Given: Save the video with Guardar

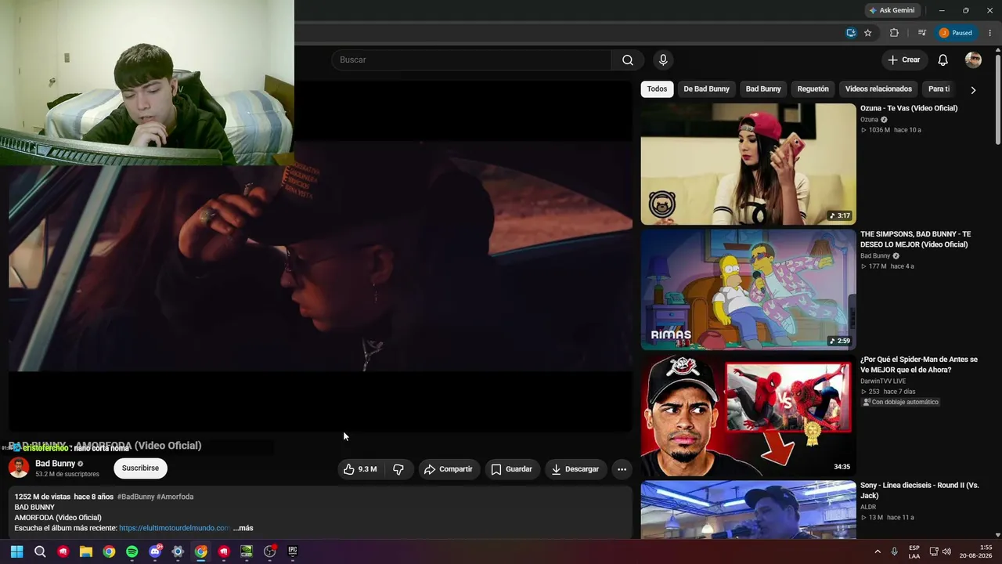Looking at the screenshot, I should 512,469.
